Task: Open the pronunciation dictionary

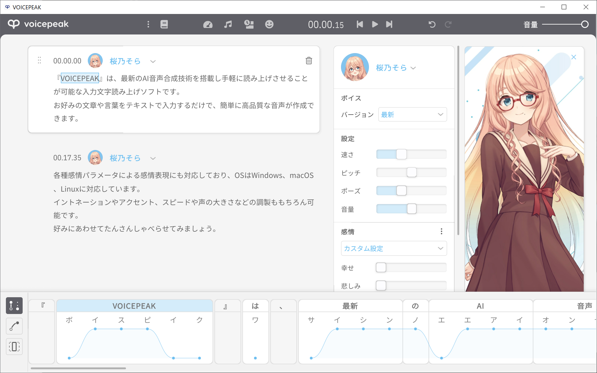Action: (x=164, y=24)
